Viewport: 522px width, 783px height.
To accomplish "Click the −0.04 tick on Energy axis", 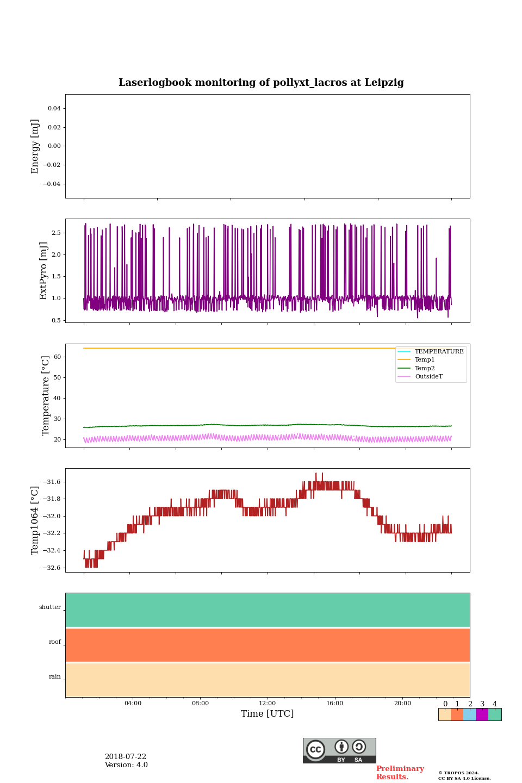I will [52, 184].
